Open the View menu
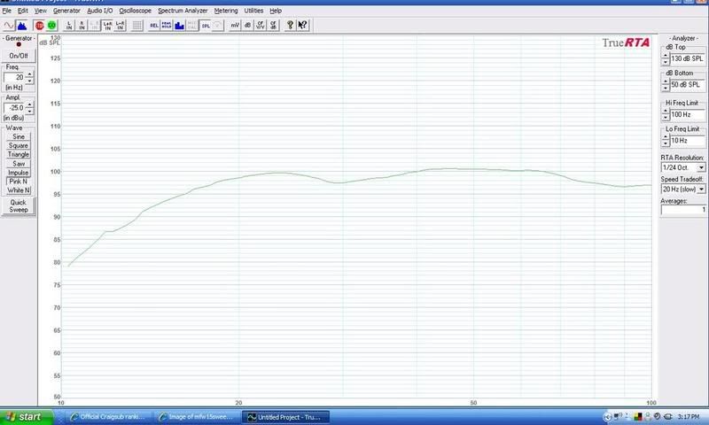 click(40, 11)
